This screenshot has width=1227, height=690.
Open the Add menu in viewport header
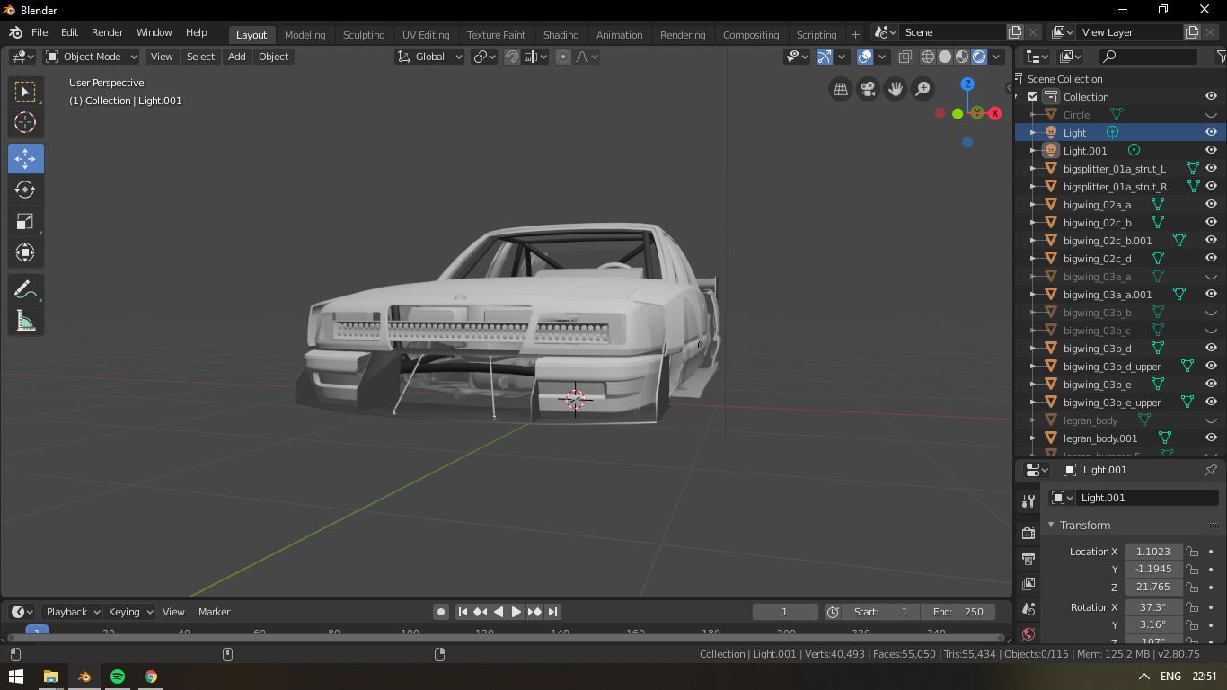(x=236, y=57)
